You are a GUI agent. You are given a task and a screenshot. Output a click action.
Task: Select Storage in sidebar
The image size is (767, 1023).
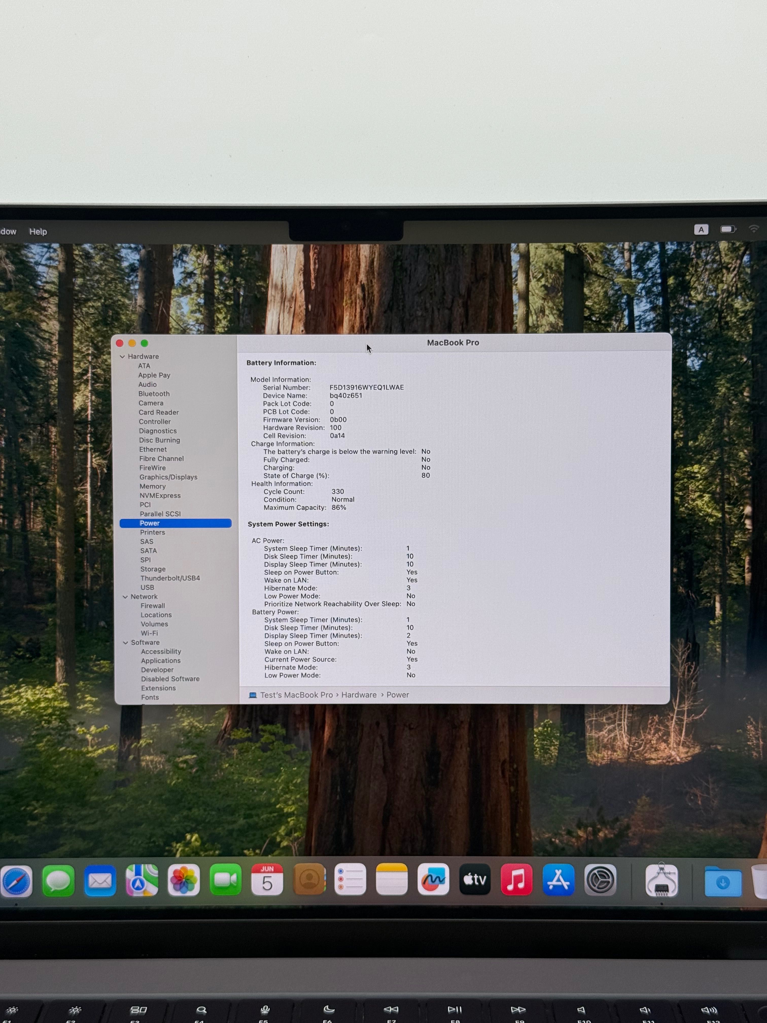(x=153, y=569)
